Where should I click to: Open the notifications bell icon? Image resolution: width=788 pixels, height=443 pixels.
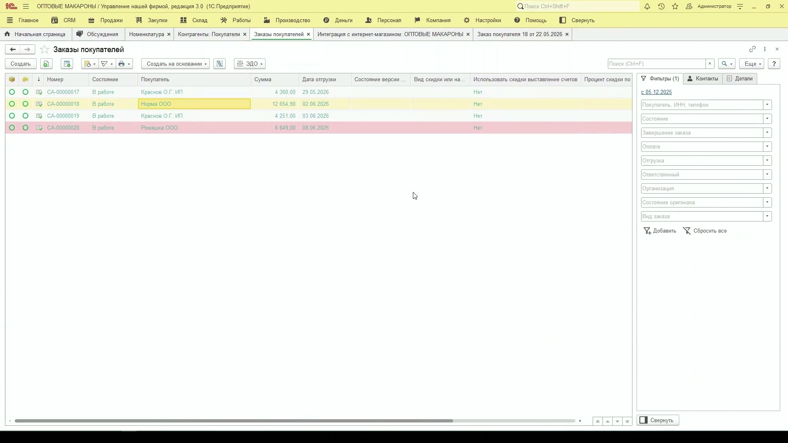point(647,7)
